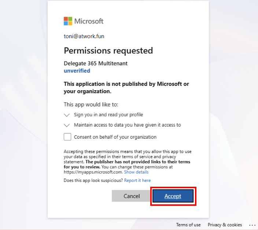Click the 'Consent on behalf of your organization' label
Screen dimensions: 258x230
pyautogui.click(x=115, y=137)
